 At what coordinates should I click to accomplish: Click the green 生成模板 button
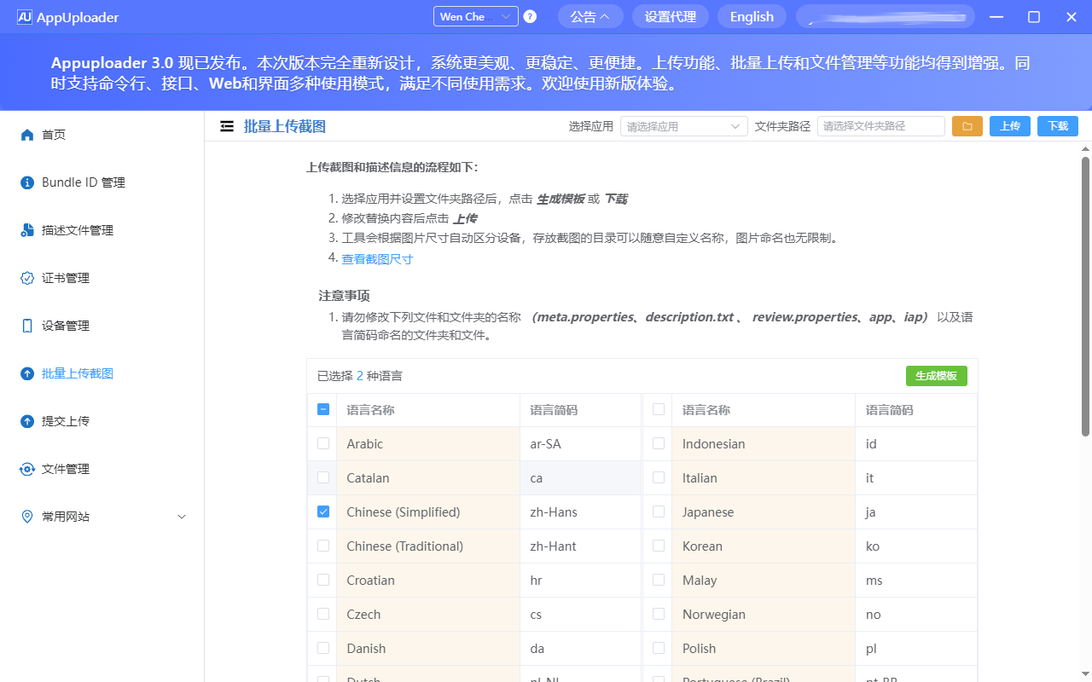[936, 375]
